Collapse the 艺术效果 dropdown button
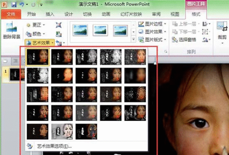Image resolution: width=229 pixels, height=155 pixels. tap(40, 43)
